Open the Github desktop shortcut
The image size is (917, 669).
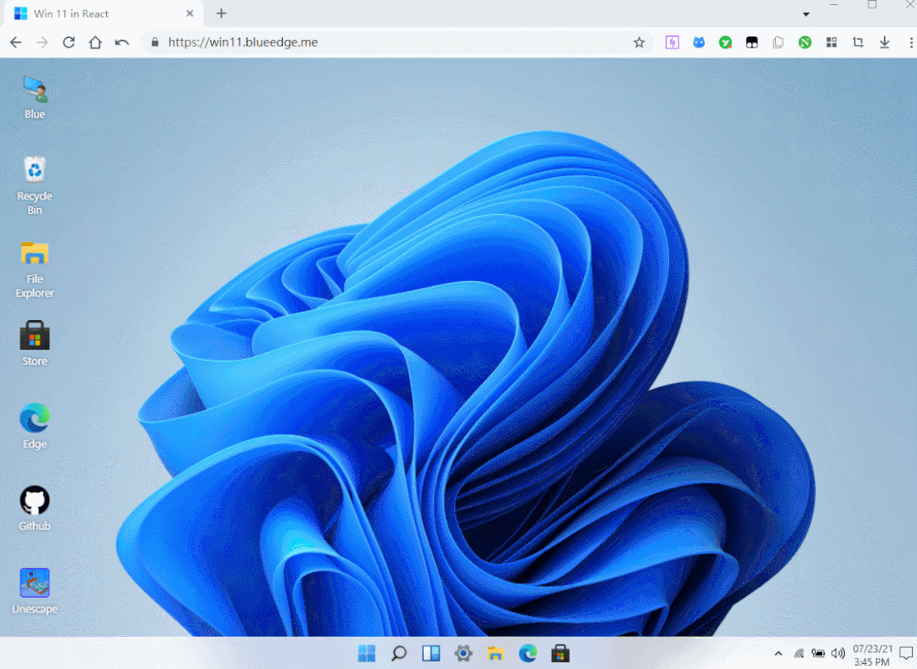pyautogui.click(x=34, y=501)
